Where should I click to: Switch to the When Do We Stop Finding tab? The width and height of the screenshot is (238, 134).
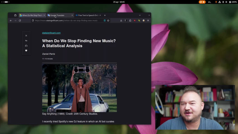pyautogui.click(x=32, y=15)
